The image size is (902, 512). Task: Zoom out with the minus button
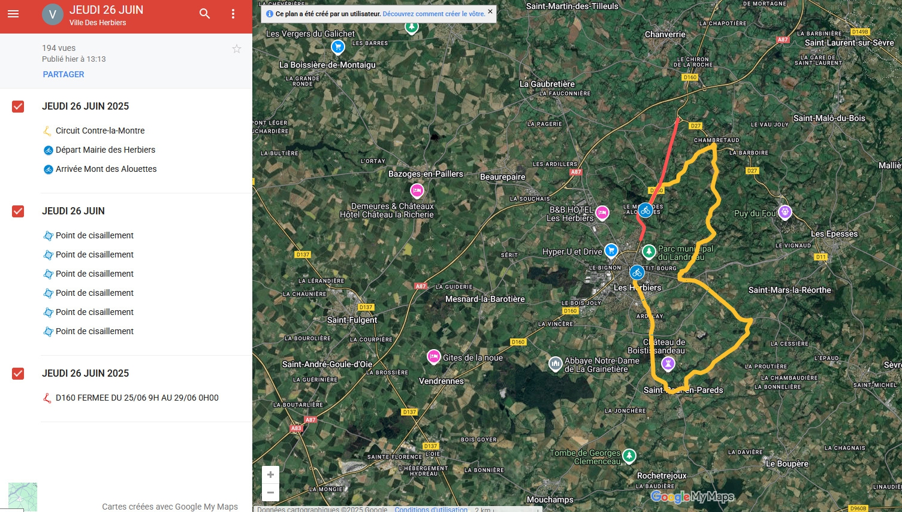(x=270, y=493)
